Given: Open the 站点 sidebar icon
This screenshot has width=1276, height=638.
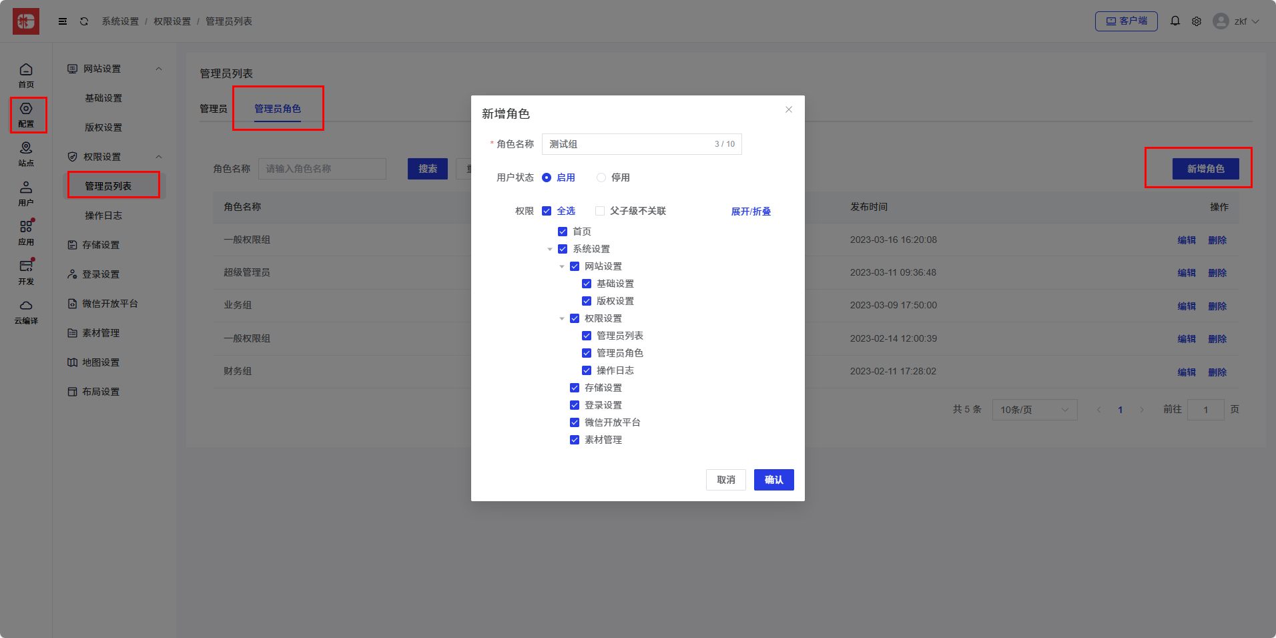Looking at the screenshot, I should click(26, 153).
